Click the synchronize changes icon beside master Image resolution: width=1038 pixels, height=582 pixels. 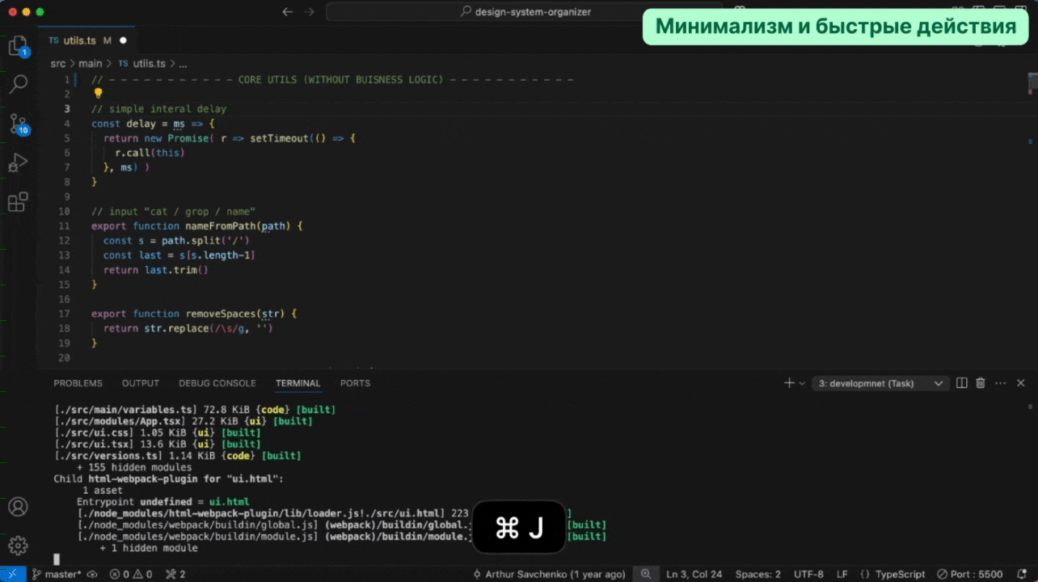point(92,574)
